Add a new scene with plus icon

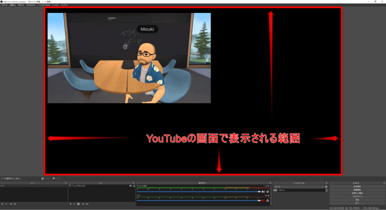[x=2, y=204]
